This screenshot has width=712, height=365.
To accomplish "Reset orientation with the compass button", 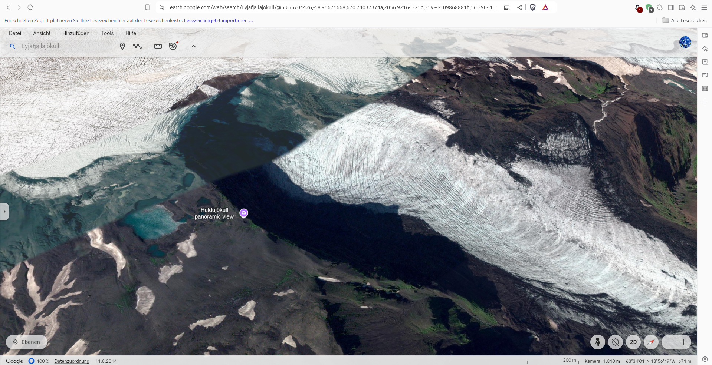I will [651, 342].
